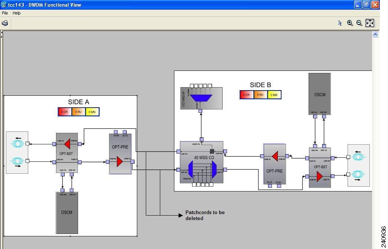Select the 40 WSS CO card

pyautogui.click(x=201, y=163)
